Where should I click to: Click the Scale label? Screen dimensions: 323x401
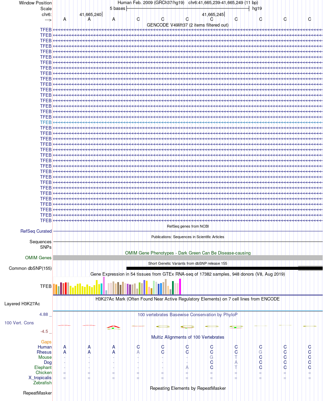coord(46,9)
